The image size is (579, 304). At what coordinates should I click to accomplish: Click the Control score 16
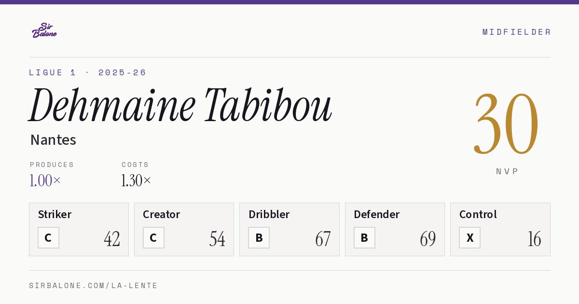(534, 239)
